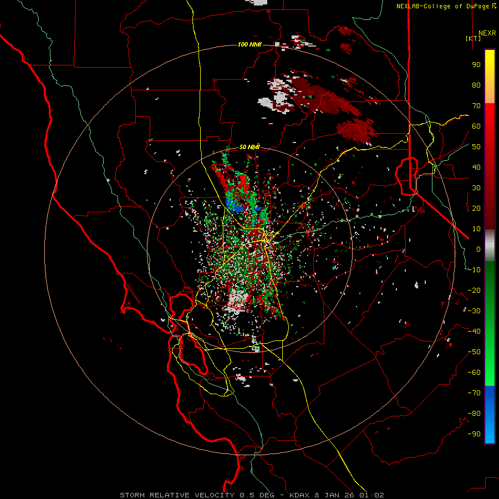Click the 0 value on velocity scale

[478, 249]
